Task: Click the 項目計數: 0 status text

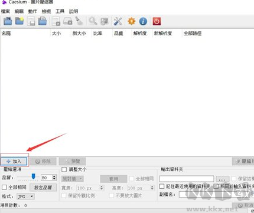Action: [x=14, y=205]
